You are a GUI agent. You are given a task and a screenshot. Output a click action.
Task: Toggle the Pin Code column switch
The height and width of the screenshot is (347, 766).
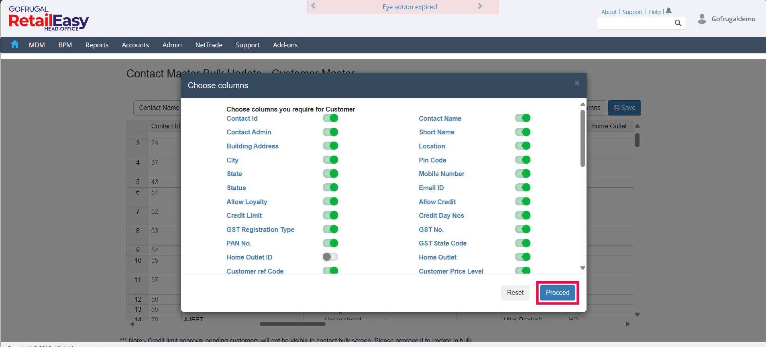click(523, 160)
